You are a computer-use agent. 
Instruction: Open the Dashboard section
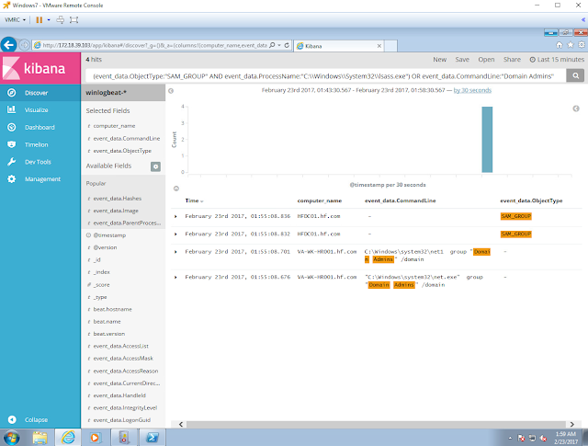coord(40,127)
